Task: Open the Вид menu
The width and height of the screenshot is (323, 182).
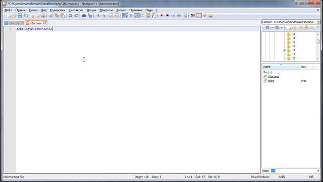Action: click(44, 10)
